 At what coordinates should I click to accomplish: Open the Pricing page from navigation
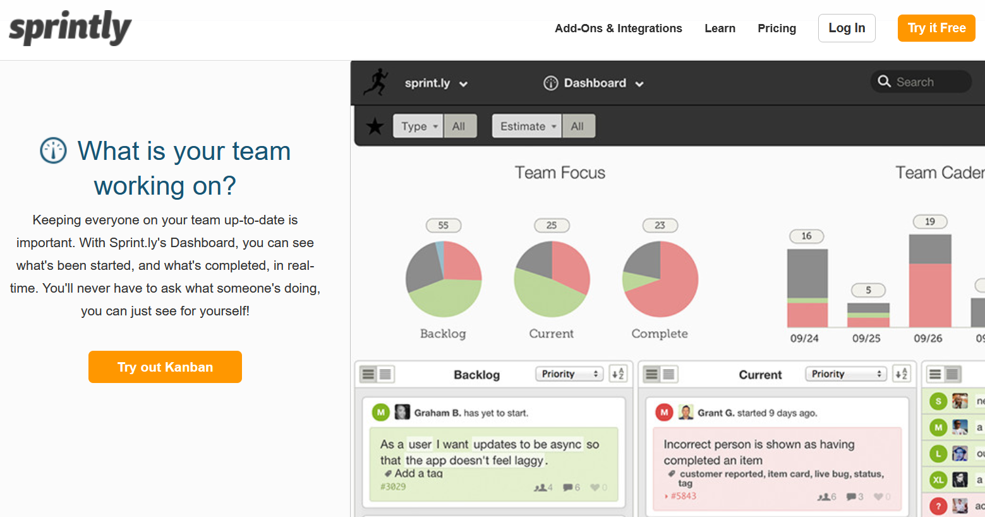click(777, 28)
